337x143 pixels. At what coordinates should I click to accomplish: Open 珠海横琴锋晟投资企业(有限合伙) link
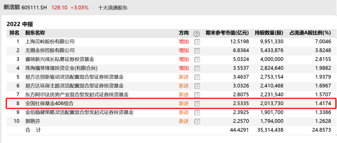click(61, 68)
